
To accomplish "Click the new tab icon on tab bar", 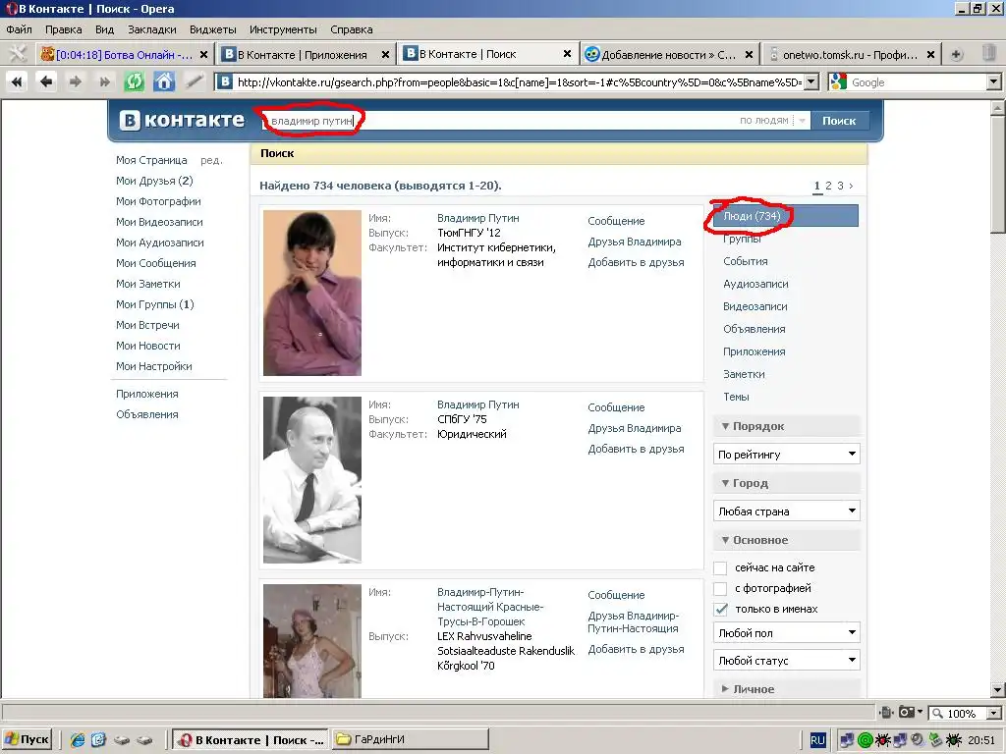I will click(957, 54).
